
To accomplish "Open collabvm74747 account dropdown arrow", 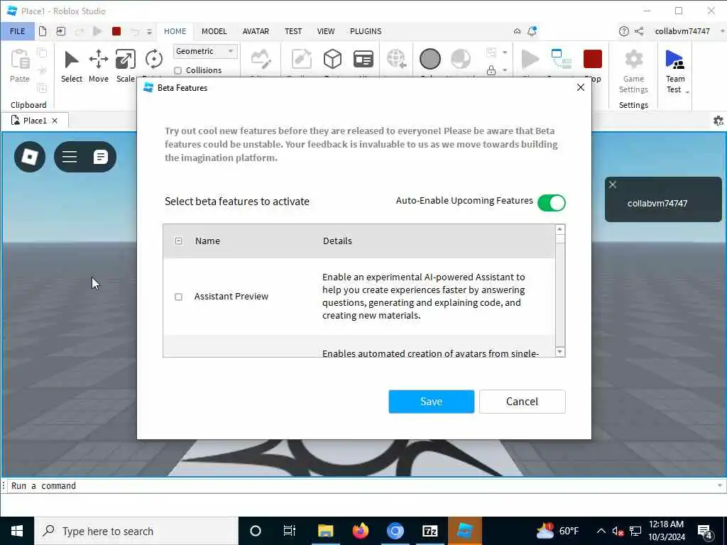I will 722,31.
